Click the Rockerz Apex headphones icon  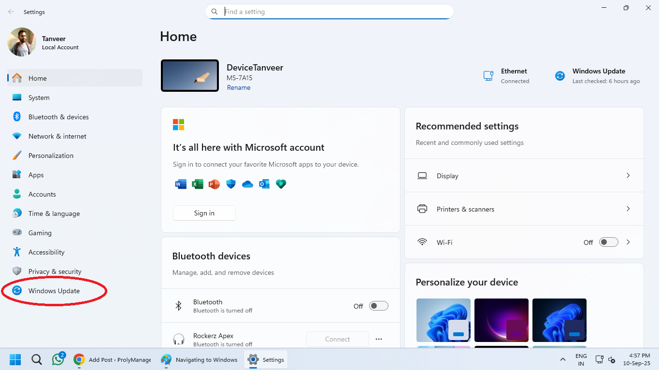coord(179,339)
